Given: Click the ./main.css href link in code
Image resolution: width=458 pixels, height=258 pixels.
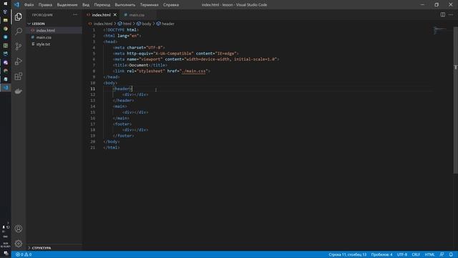Looking at the screenshot, I should (x=194, y=71).
